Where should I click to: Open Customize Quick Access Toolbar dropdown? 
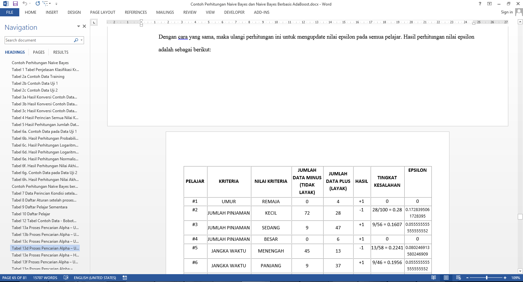[56, 4]
